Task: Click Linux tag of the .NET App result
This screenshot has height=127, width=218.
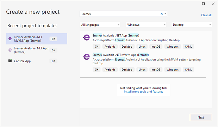Action: click(x=142, y=47)
